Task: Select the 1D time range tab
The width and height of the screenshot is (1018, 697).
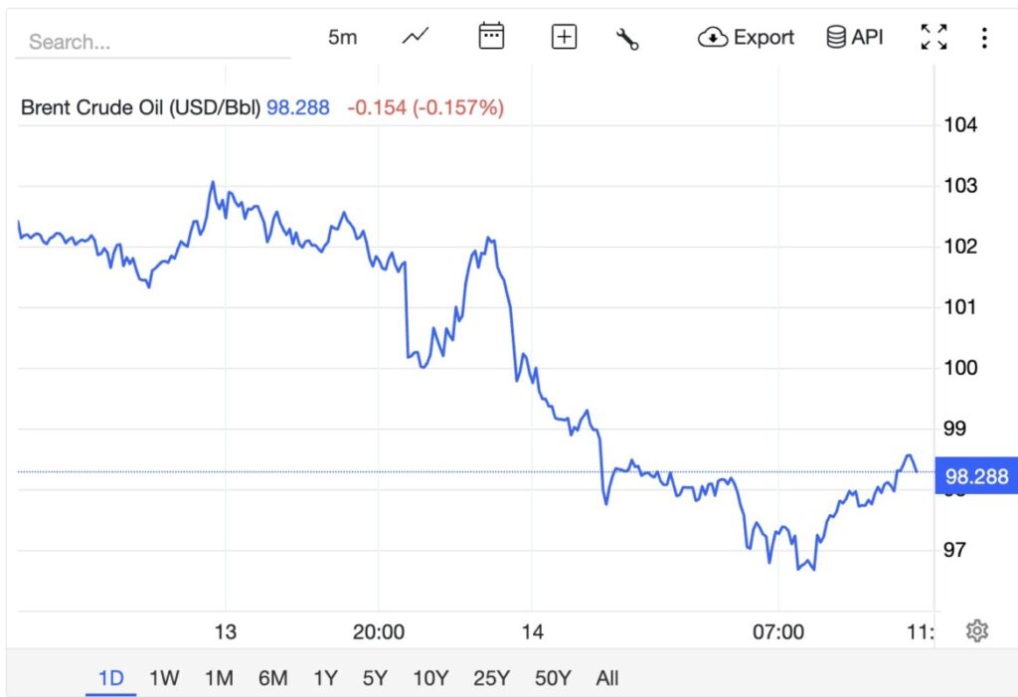Action: coord(110,678)
